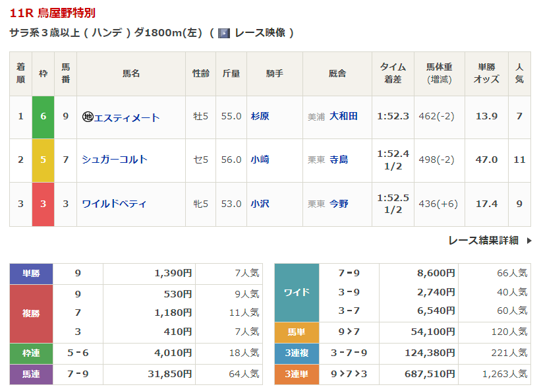
Task: Click the 地 badge beside エスティメート
Action: click(x=88, y=117)
